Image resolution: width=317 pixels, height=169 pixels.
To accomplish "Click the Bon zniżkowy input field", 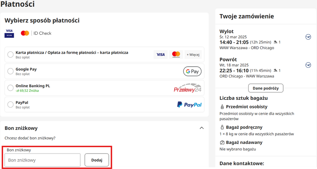I will click(x=43, y=160).
